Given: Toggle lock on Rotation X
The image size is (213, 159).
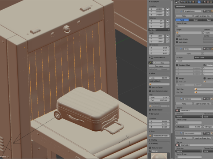Looking at the screenshot, I should click(x=168, y=21).
